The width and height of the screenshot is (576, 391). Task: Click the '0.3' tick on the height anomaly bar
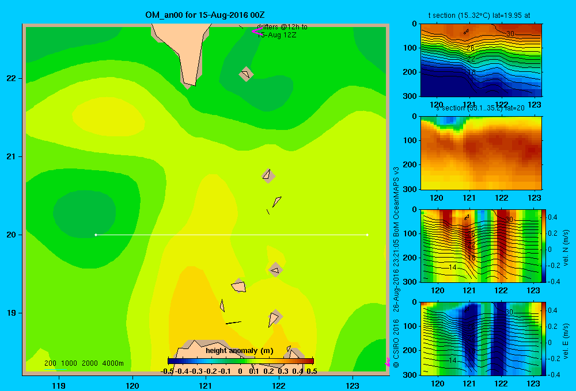pyautogui.click(x=283, y=371)
